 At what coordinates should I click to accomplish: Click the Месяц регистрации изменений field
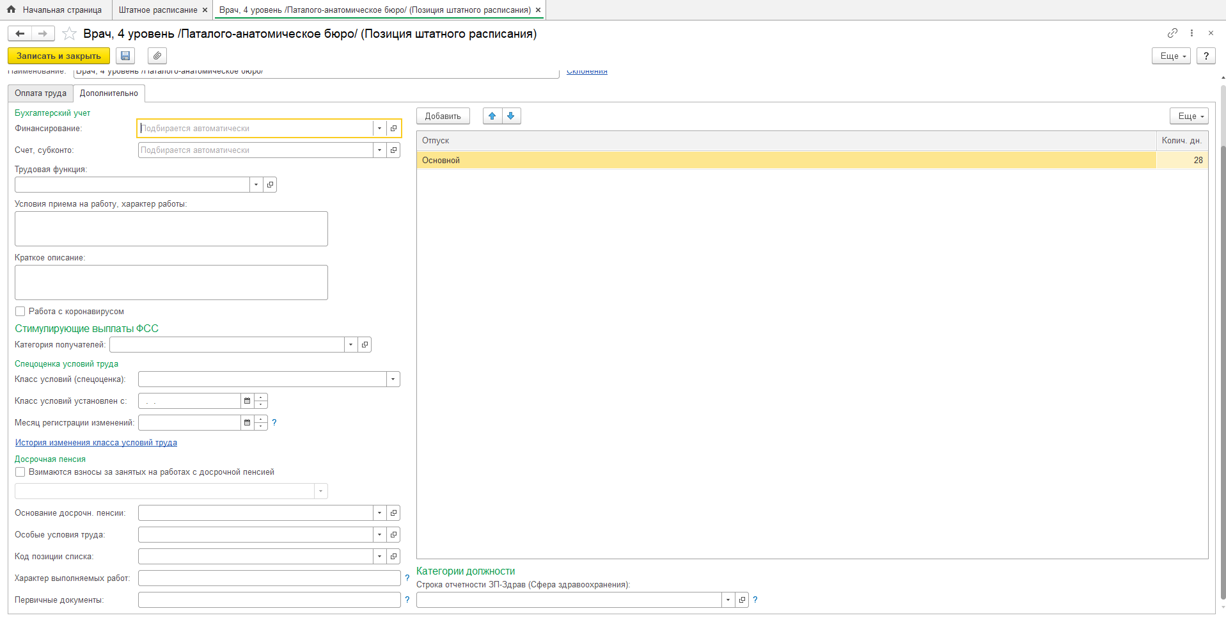point(189,423)
